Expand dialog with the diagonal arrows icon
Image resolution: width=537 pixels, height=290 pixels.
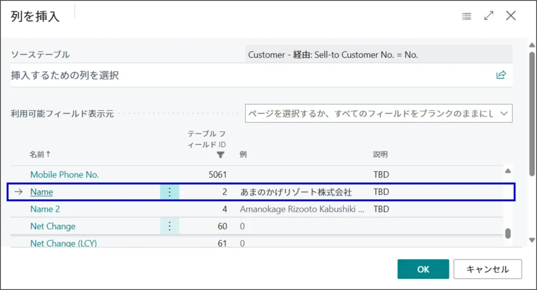pos(489,16)
